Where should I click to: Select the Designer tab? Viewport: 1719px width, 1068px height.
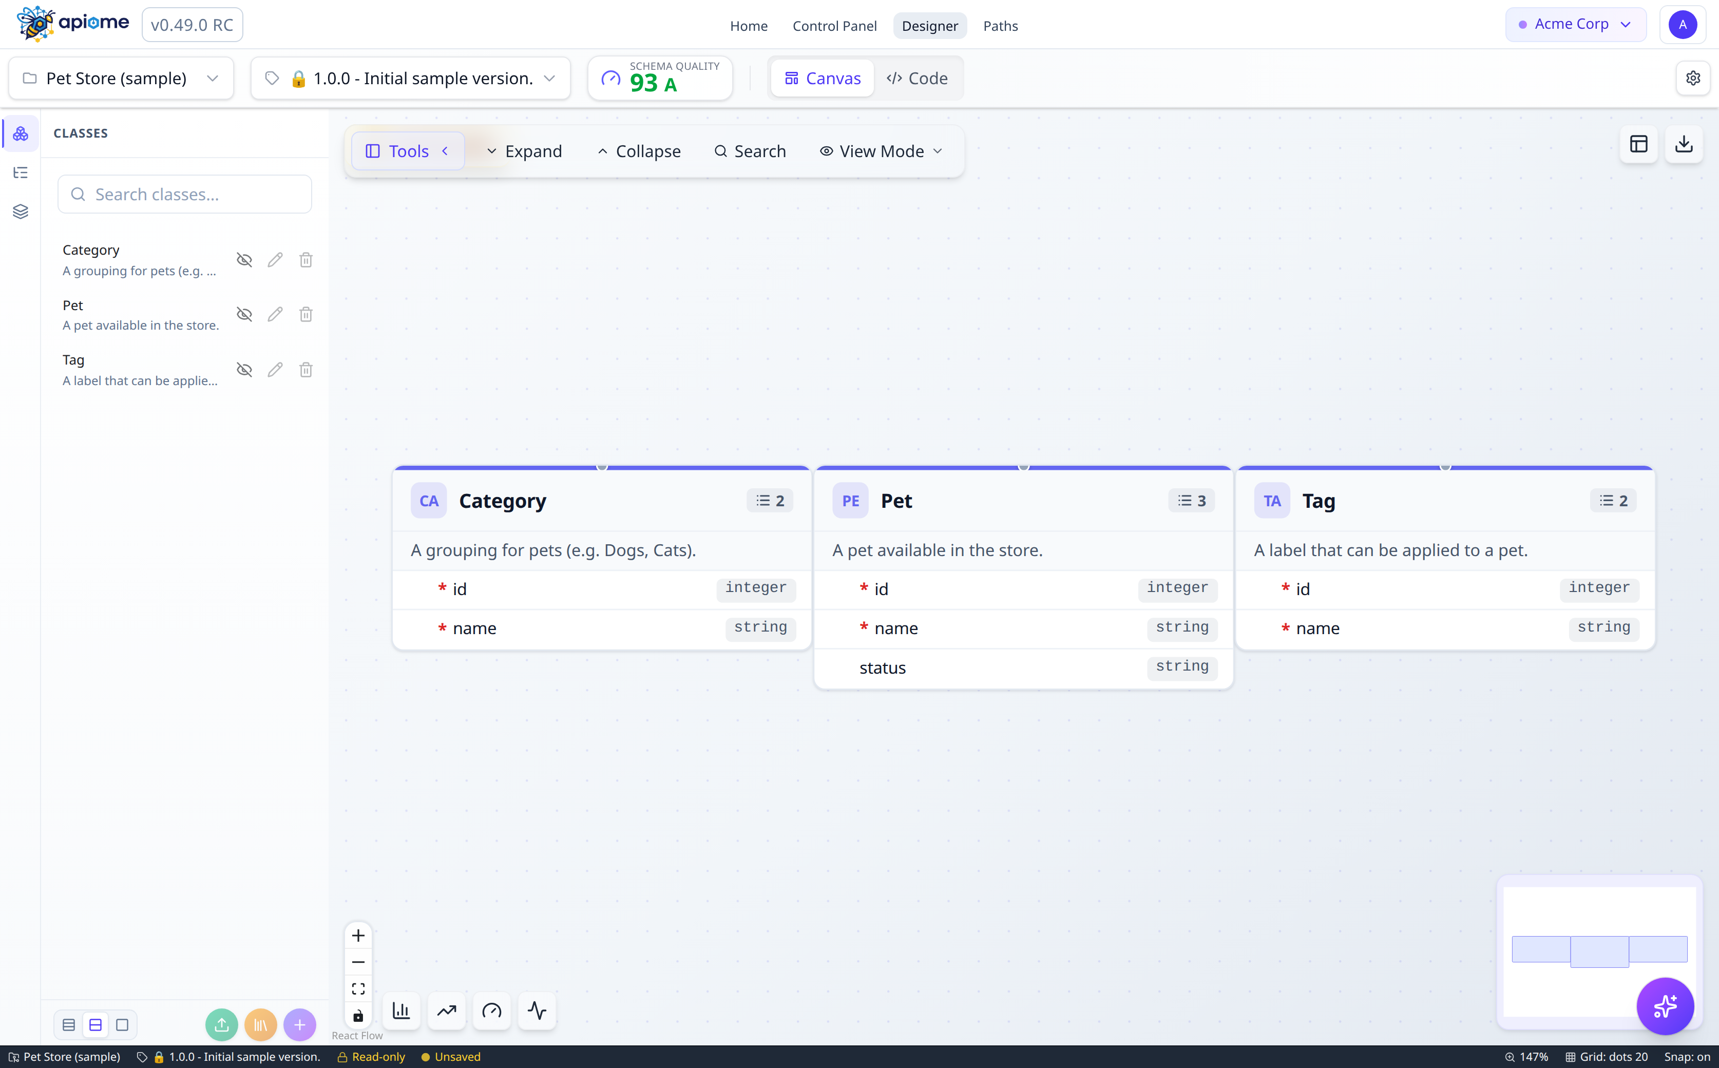(929, 26)
